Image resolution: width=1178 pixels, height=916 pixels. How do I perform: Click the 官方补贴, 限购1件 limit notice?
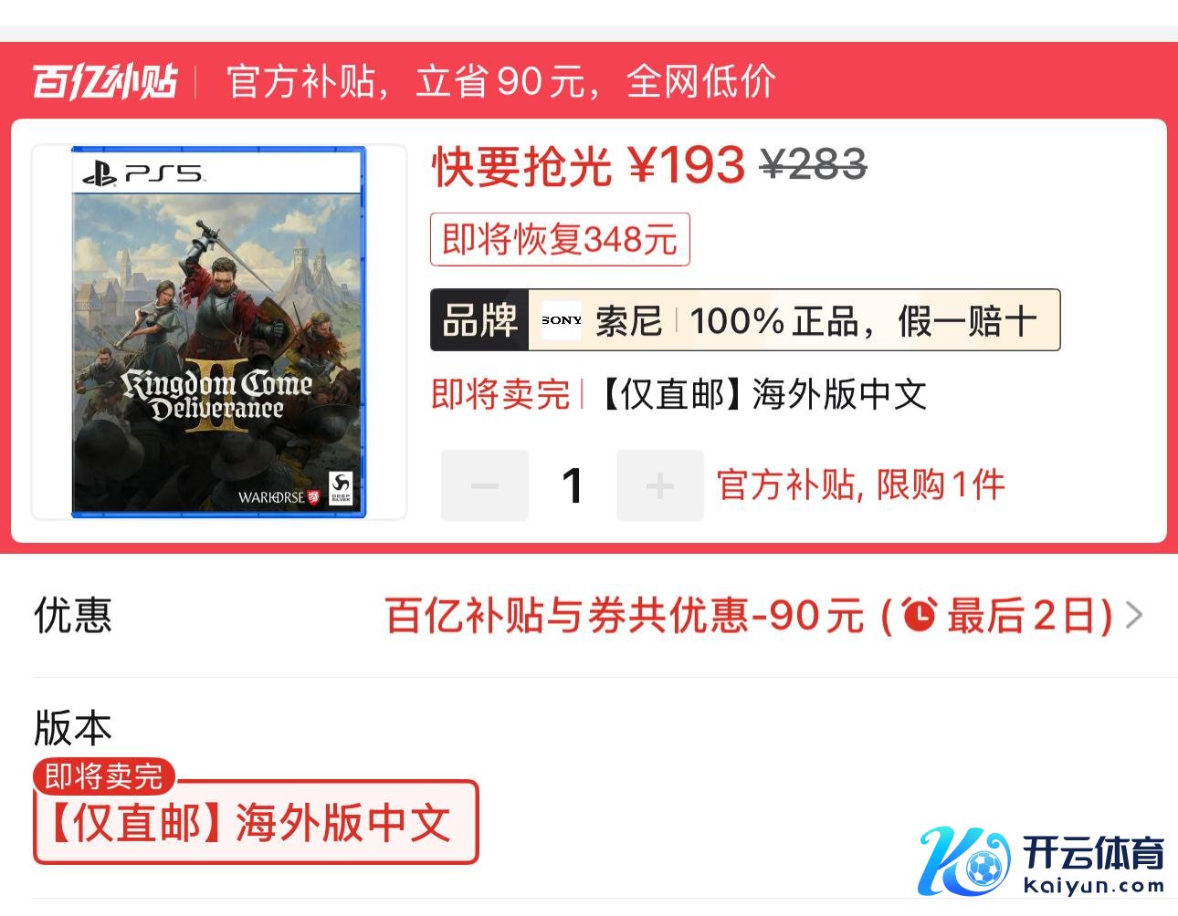(861, 484)
